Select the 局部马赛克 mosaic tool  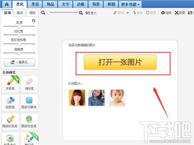(29, 103)
